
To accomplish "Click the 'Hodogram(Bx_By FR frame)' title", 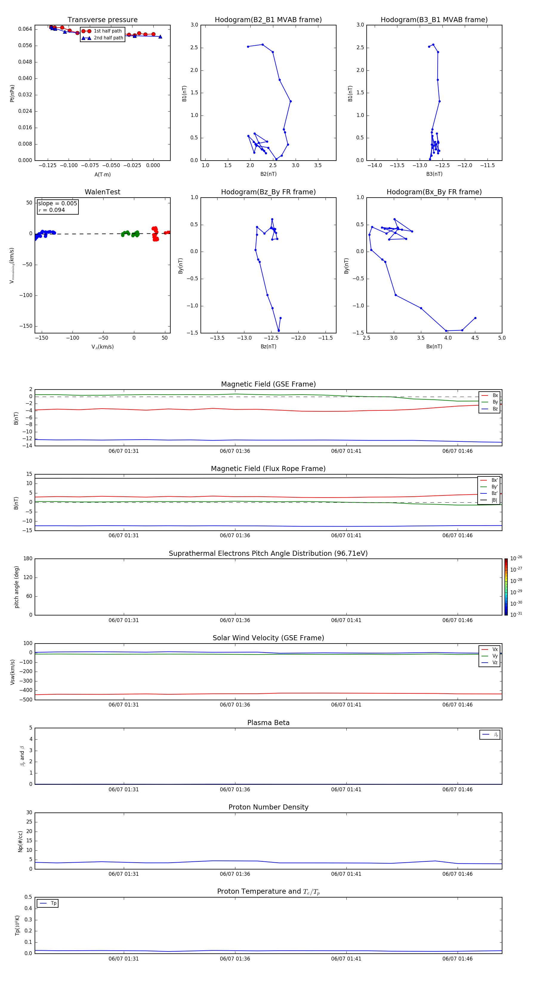I will point(434,192).
